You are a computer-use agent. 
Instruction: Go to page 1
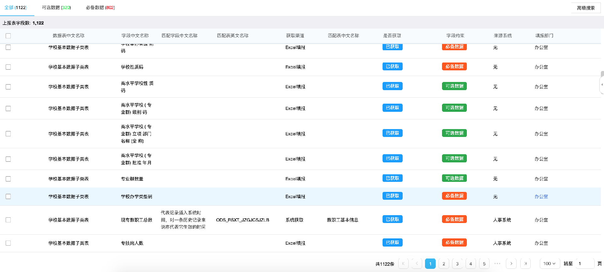tap(430, 264)
